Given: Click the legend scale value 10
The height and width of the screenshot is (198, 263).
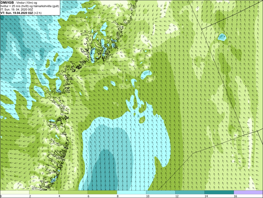Looking at the screenshot, I should pyautogui.click(x=148, y=196).
